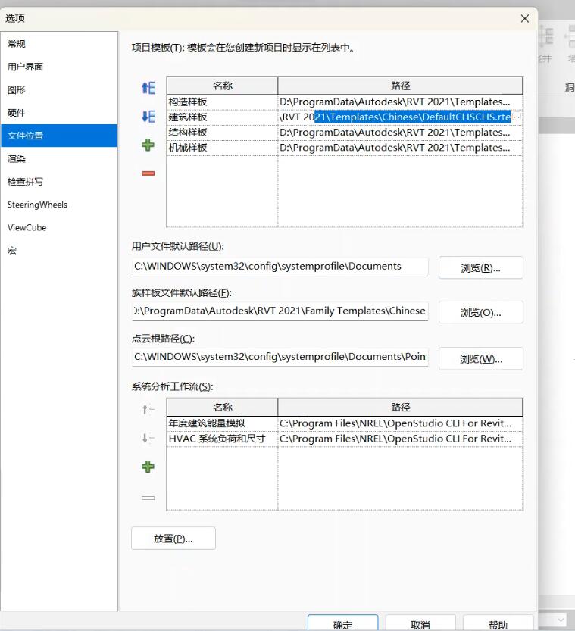Confirm with the 确定 button
The height and width of the screenshot is (631, 575).
click(343, 623)
